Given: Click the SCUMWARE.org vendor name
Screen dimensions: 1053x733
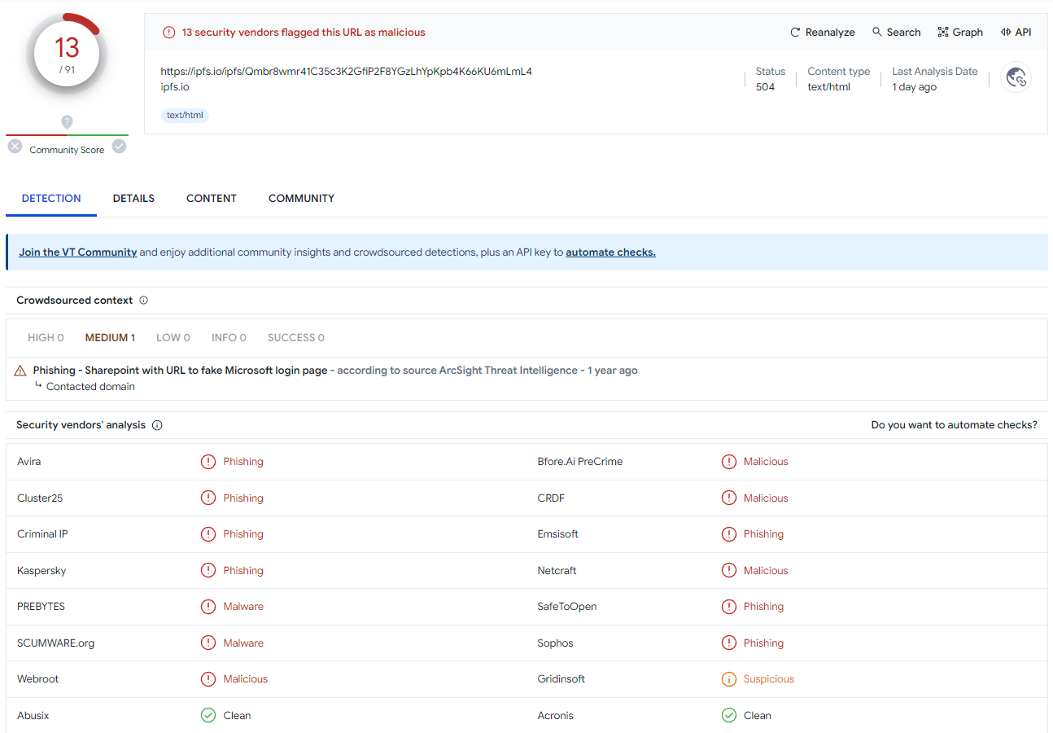Looking at the screenshot, I should (x=55, y=643).
